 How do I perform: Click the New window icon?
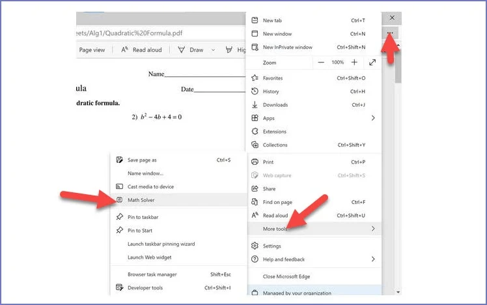coord(255,34)
